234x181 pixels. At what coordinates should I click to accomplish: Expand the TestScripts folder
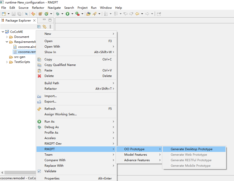click(x=7, y=62)
